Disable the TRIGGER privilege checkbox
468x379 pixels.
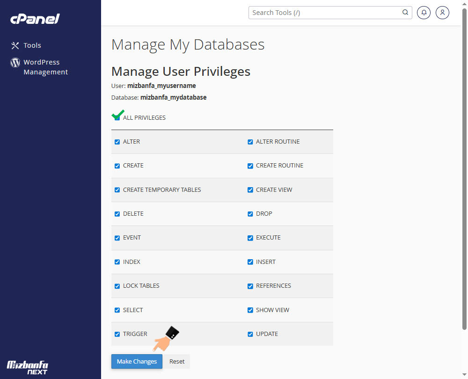(117, 334)
